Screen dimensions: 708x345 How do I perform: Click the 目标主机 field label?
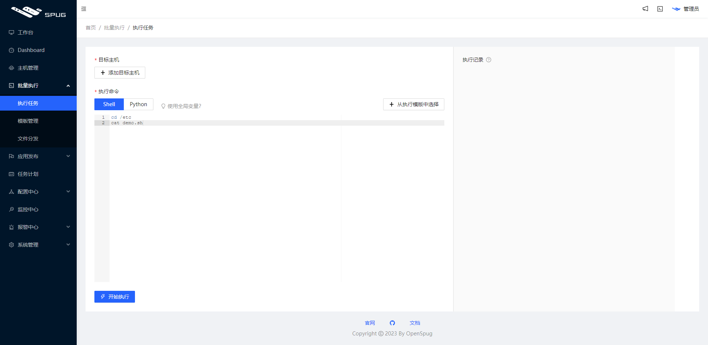pos(109,60)
